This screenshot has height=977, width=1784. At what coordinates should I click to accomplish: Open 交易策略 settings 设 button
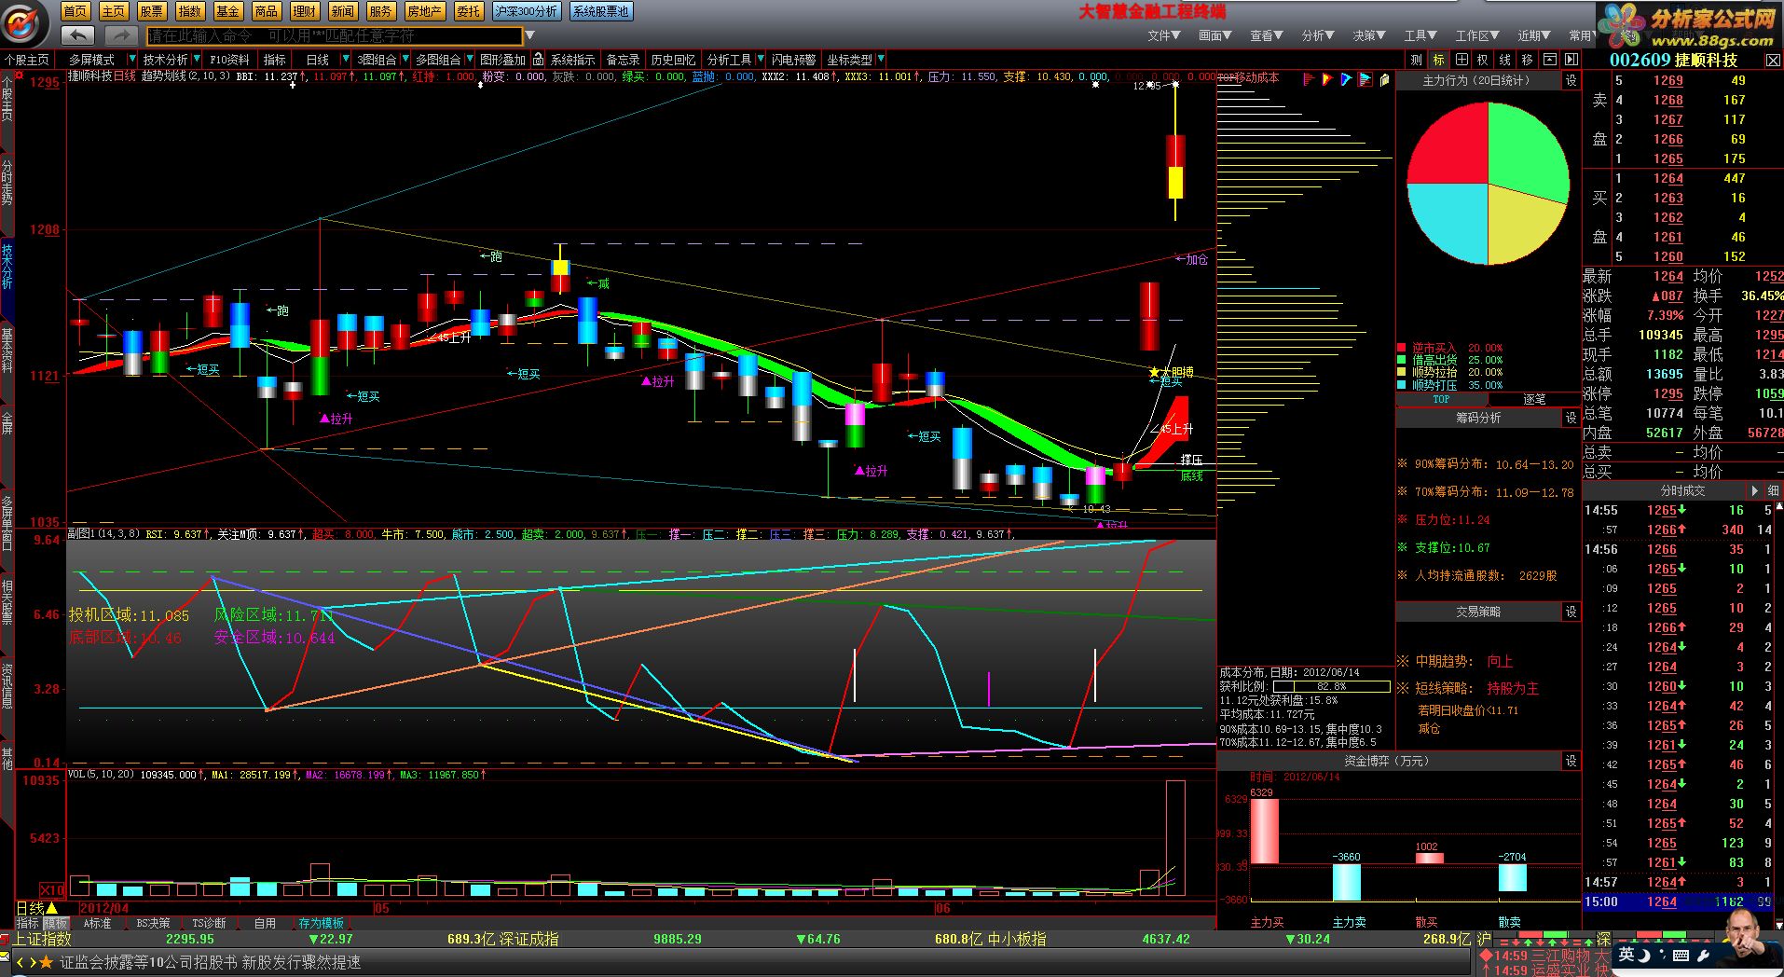point(1571,612)
